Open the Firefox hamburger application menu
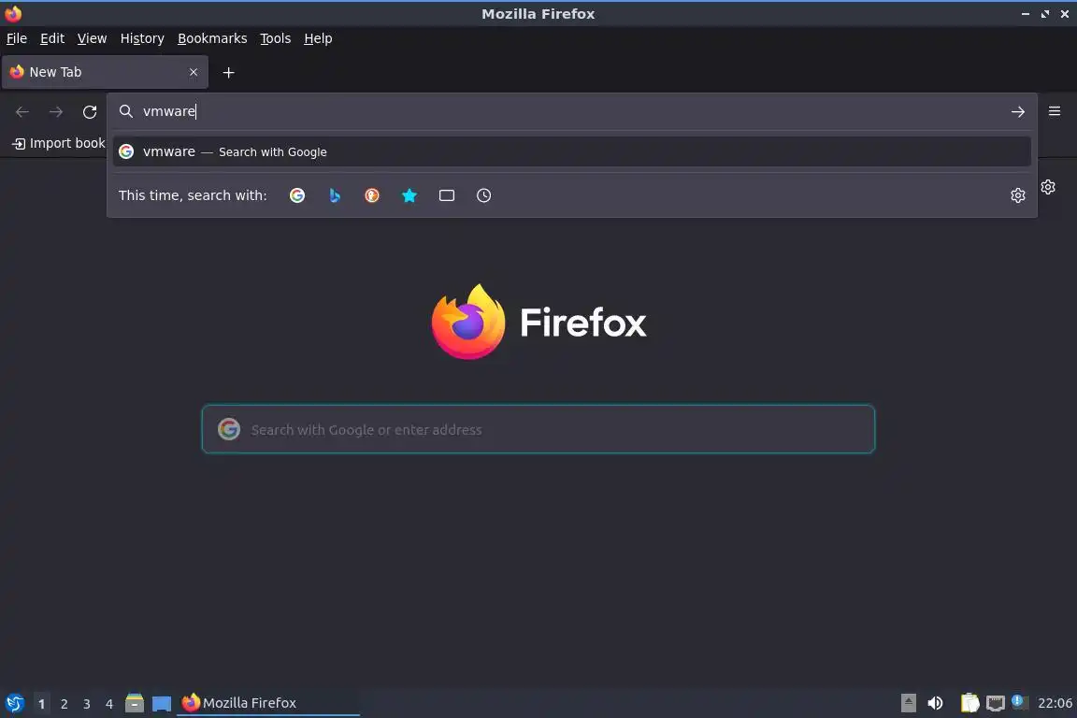This screenshot has height=718, width=1077. coord(1055,110)
